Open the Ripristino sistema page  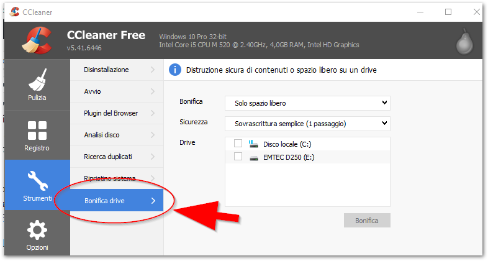pos(117,178)
